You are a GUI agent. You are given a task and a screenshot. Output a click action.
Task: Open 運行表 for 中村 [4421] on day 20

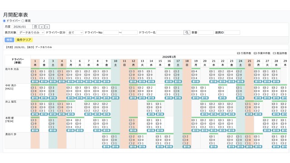tap(204, 98)
